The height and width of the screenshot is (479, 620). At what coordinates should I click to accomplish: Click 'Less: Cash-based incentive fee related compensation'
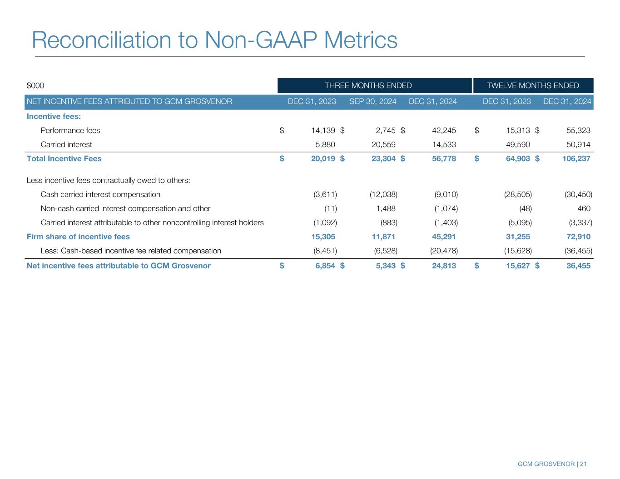point(131,251)
